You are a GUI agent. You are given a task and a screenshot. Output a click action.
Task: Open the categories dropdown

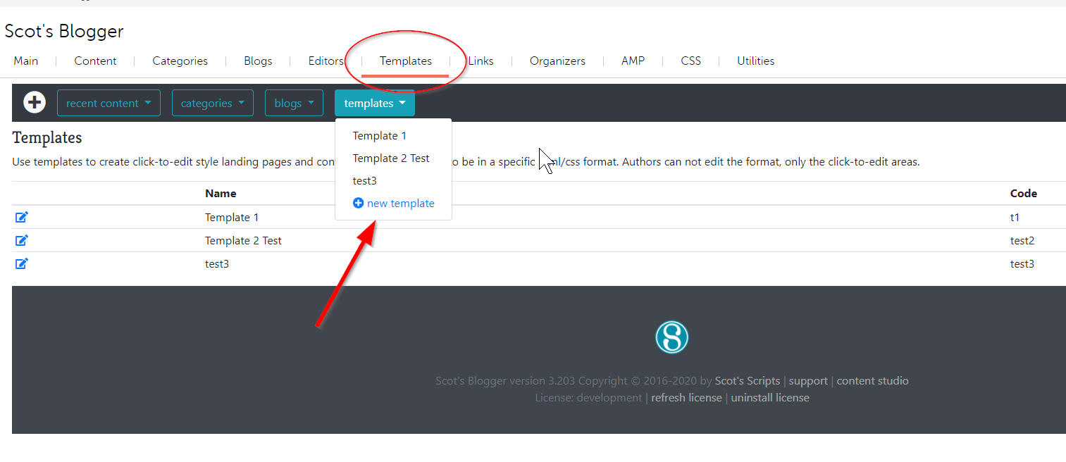click(212, 103)
